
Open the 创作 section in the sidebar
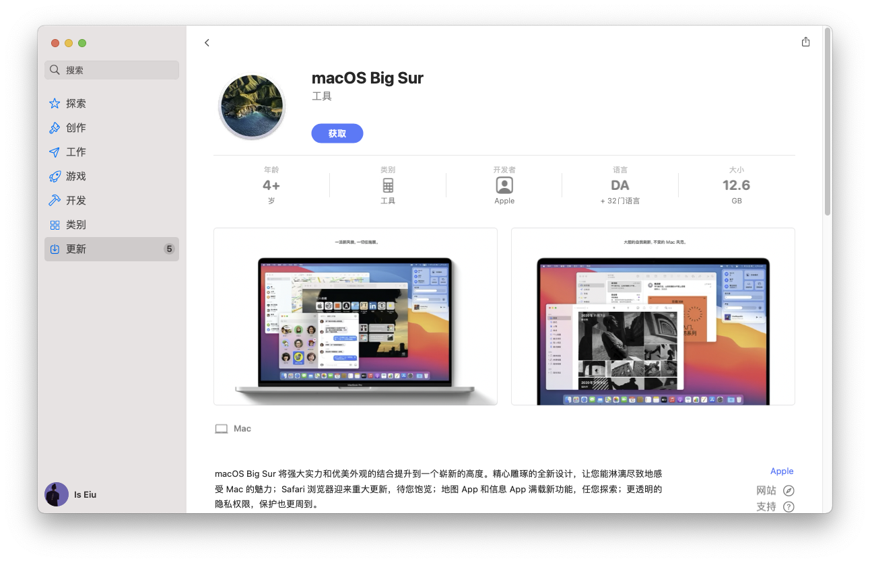(112, 128)
